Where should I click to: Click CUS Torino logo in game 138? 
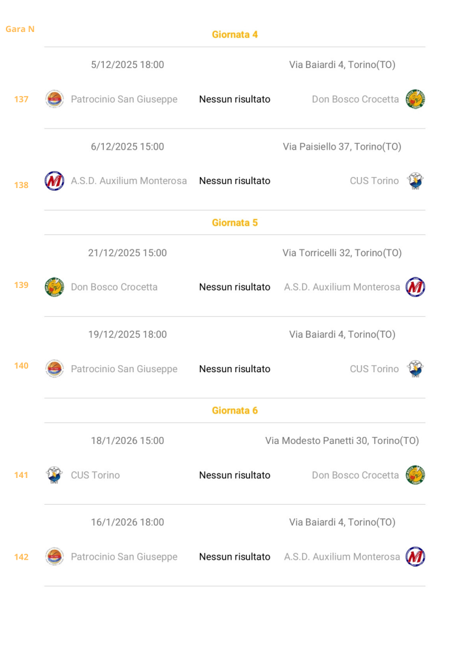415,181
